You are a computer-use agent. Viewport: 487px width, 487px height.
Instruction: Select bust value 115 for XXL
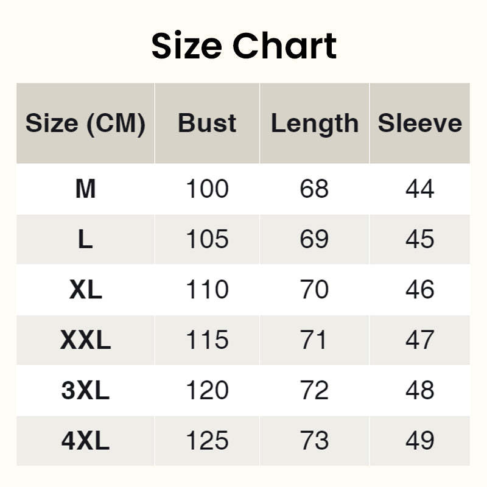(x=207, y=340)
